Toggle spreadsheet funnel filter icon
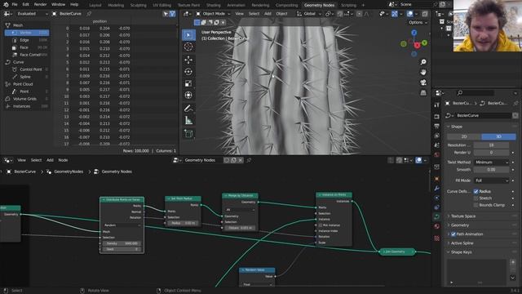 pyautogui.click(x=172, y=14)
